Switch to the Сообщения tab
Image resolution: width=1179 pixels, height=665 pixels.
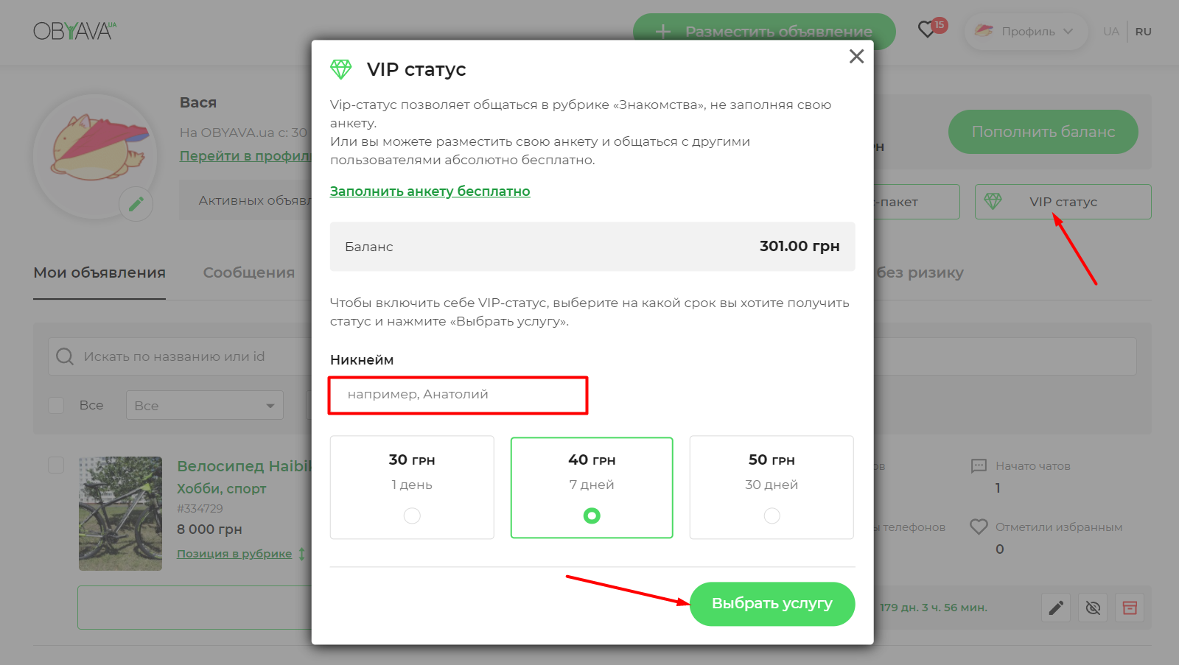pos(249,272)
